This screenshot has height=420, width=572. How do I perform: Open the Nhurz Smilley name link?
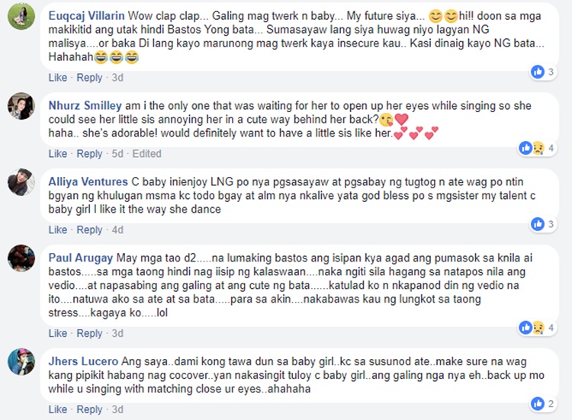pos(85,106)
